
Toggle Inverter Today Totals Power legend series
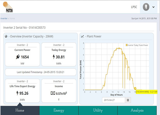[x=137, y=45]
